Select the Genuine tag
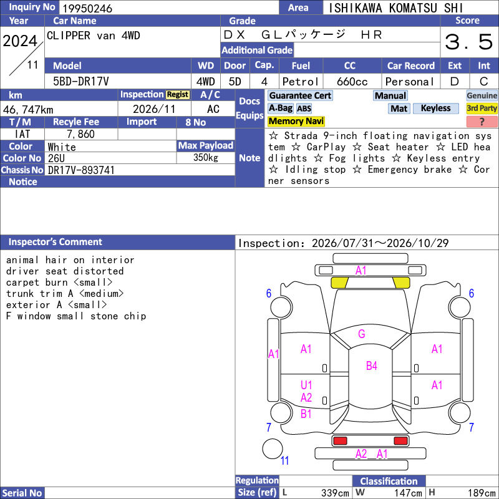499x499 pixels. coord(482,95)
